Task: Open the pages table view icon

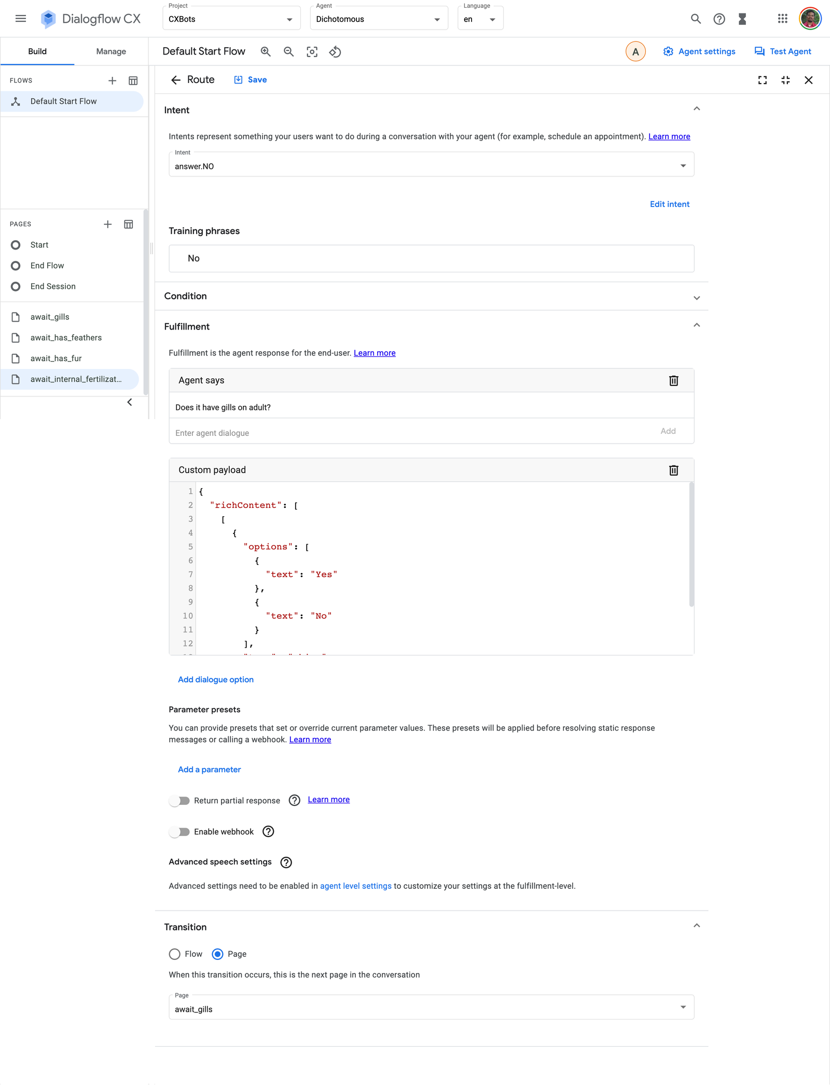Action: pos(129,224)
